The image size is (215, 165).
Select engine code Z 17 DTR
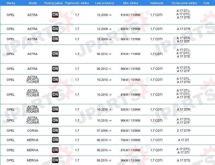point(183,131)
